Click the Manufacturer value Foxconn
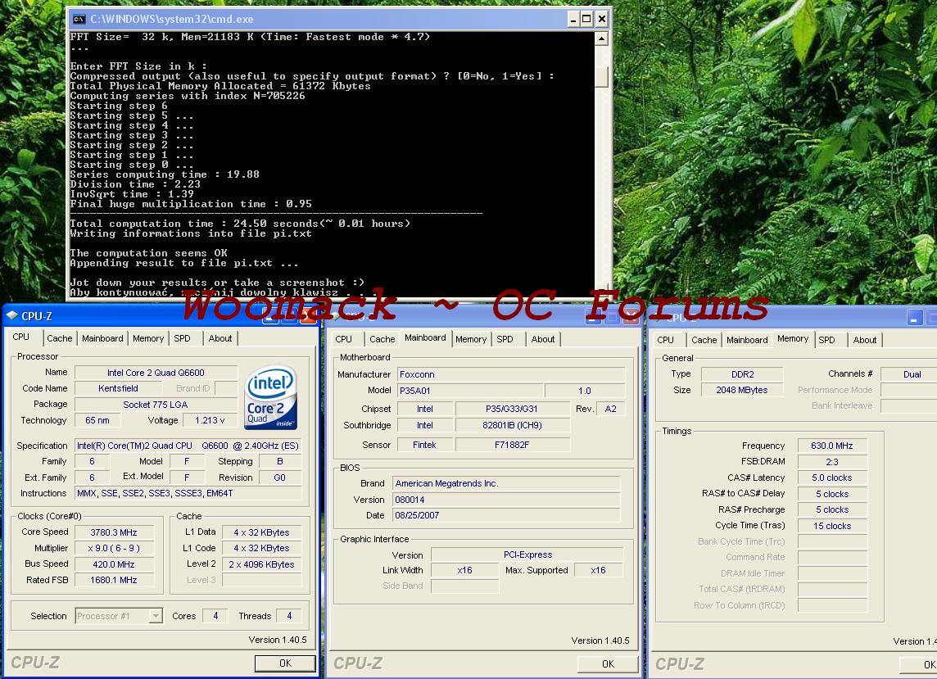Image resolution: width=937 pixels, height=679 pixels. [x=510, y=374]
